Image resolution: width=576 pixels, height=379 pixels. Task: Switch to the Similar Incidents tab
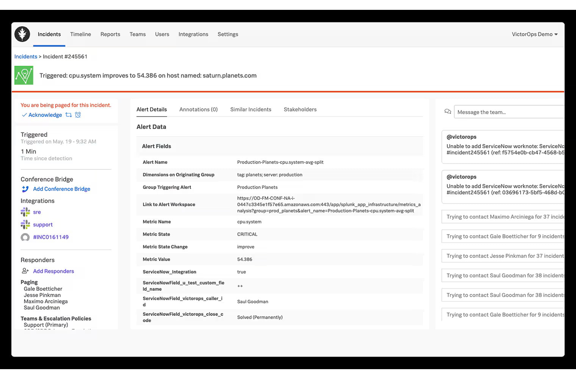click(250, 109)
